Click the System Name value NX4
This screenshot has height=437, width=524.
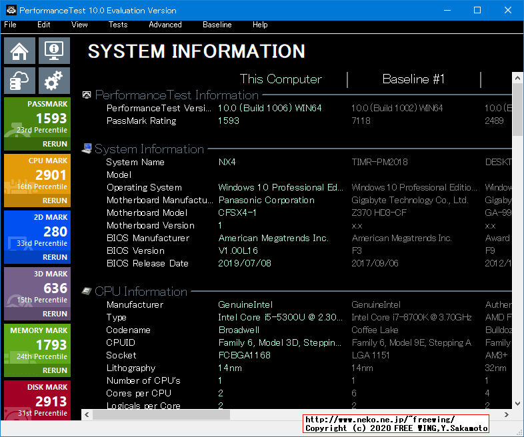[x=227, y=162]
